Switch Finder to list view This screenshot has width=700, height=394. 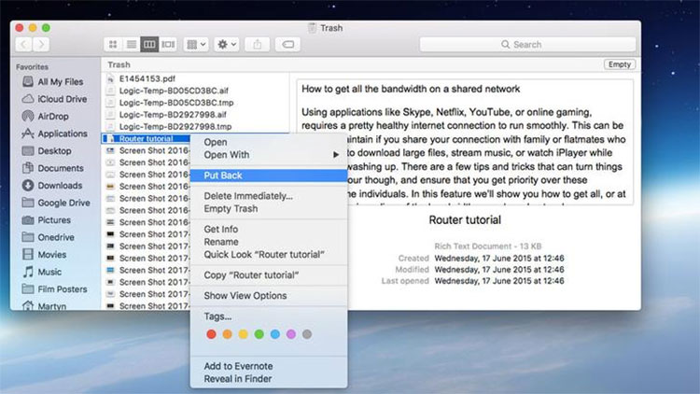point(132,44)
